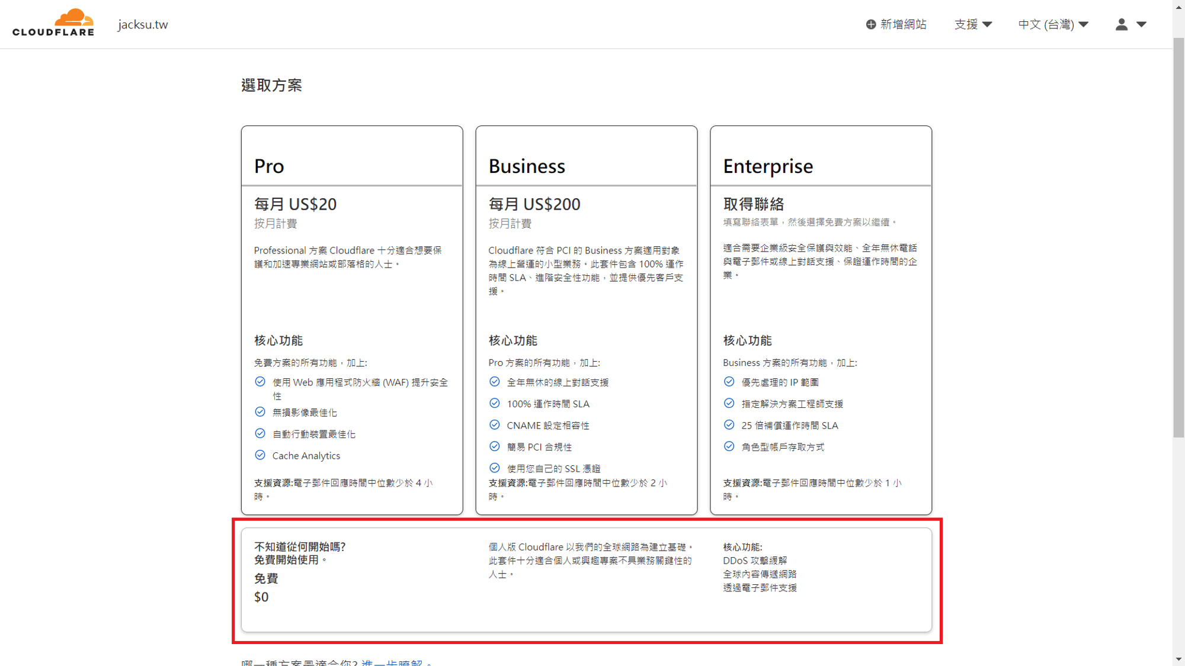
Task: Click checkmark icon next to 全年無休的線上對話支援
Action: pos(495,382)
